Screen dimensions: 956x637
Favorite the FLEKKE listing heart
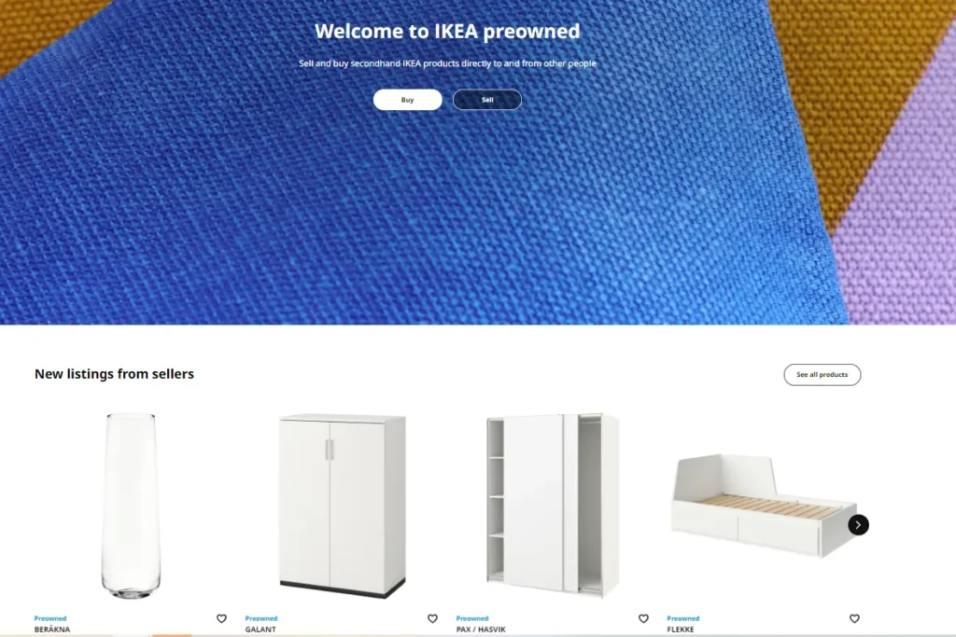click(x=854, y=618)
